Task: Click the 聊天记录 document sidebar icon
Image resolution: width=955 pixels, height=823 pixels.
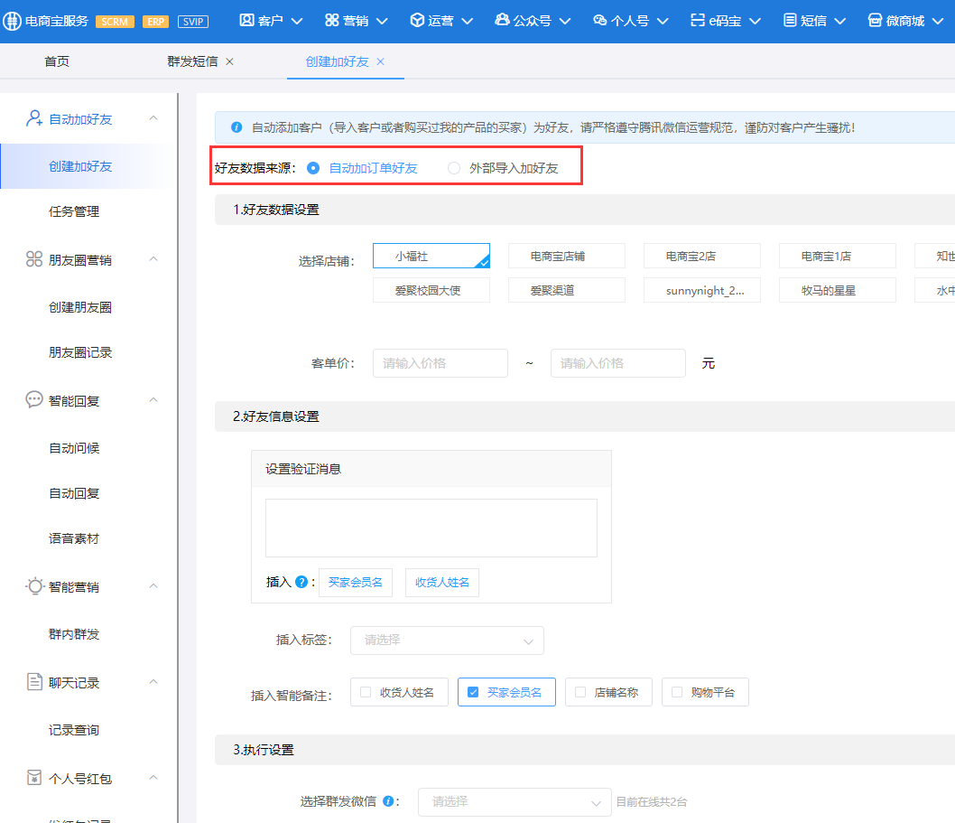Action: (34, 681)
